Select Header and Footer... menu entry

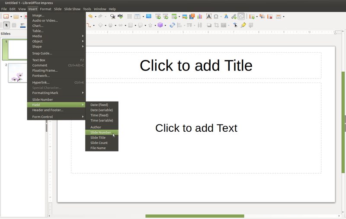tap(56, 110)
